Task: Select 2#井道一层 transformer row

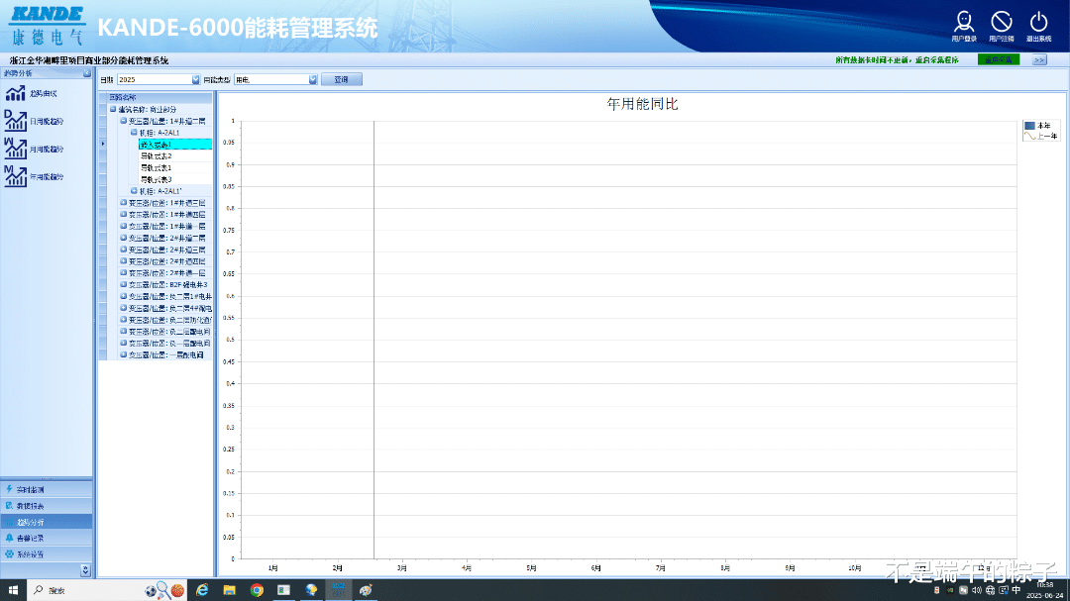Action: (x=167, y=273)
